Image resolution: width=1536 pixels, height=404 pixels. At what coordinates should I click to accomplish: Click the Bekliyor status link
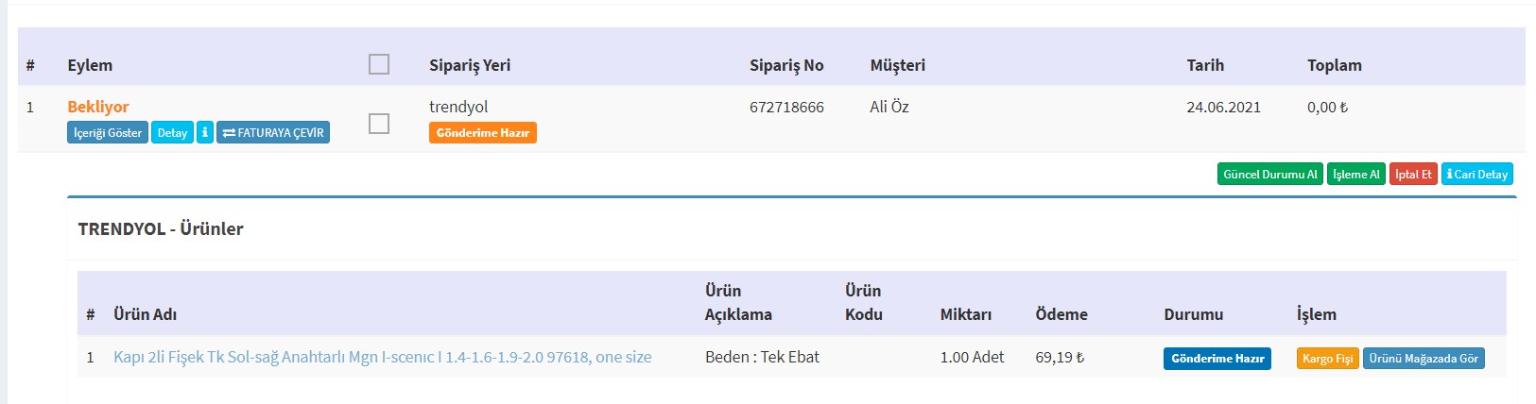coord(98,107)
